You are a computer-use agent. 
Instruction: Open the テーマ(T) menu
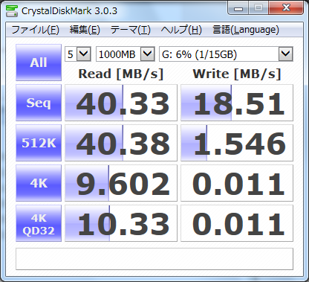point(131,30)
